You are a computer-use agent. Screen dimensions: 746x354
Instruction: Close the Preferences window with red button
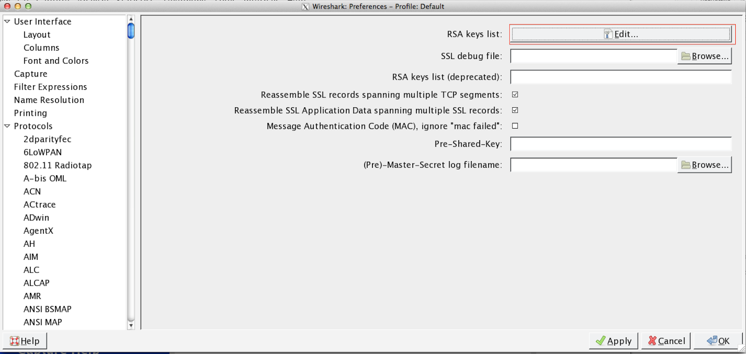click(7, 6)
